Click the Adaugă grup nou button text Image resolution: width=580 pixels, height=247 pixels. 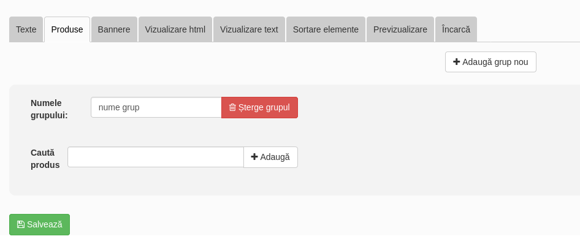[495, 62]
